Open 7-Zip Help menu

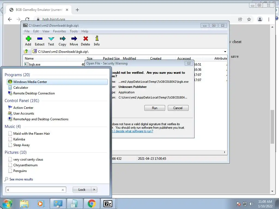(85, 31)
